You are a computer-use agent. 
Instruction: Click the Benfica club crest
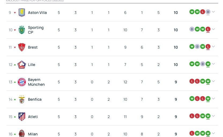click(x=21, y=99)
